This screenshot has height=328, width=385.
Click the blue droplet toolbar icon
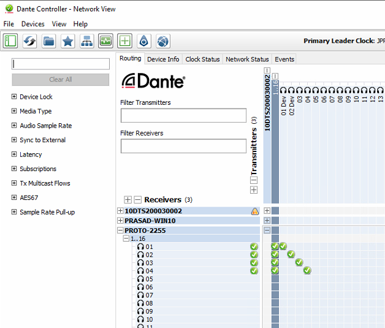(x=144, y=40)
